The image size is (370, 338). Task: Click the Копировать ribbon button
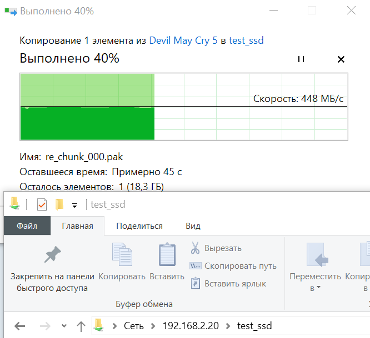pyautogui.click(x=122, y=262)
